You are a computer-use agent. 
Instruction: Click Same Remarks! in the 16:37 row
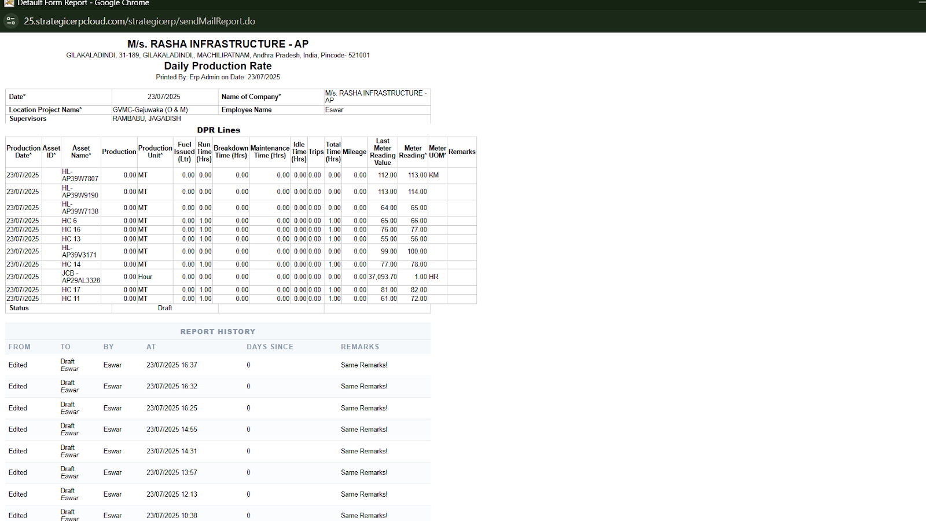(x=364, y=365)
